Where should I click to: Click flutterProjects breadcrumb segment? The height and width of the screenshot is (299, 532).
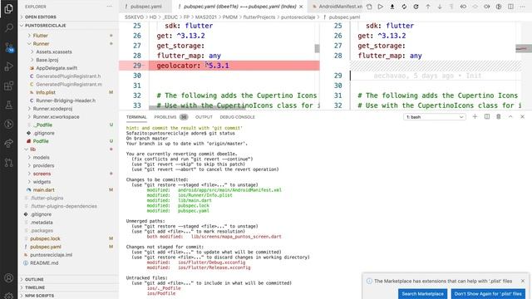[x=259, y=17]
